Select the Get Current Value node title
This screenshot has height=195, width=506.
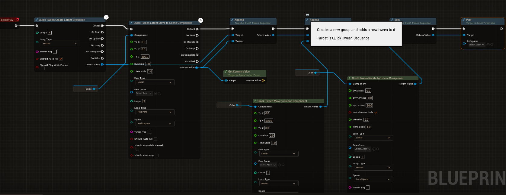tap(239, 72)
